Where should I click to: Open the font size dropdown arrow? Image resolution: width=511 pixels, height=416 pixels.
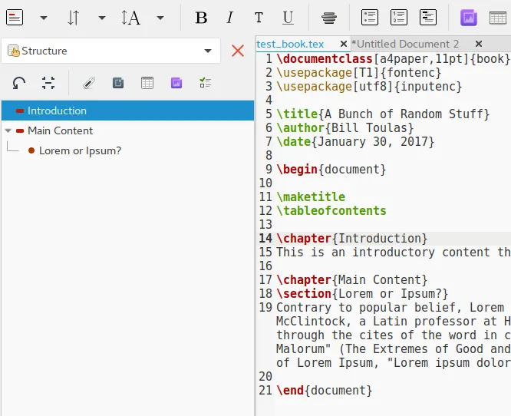(x=160, y=18)
